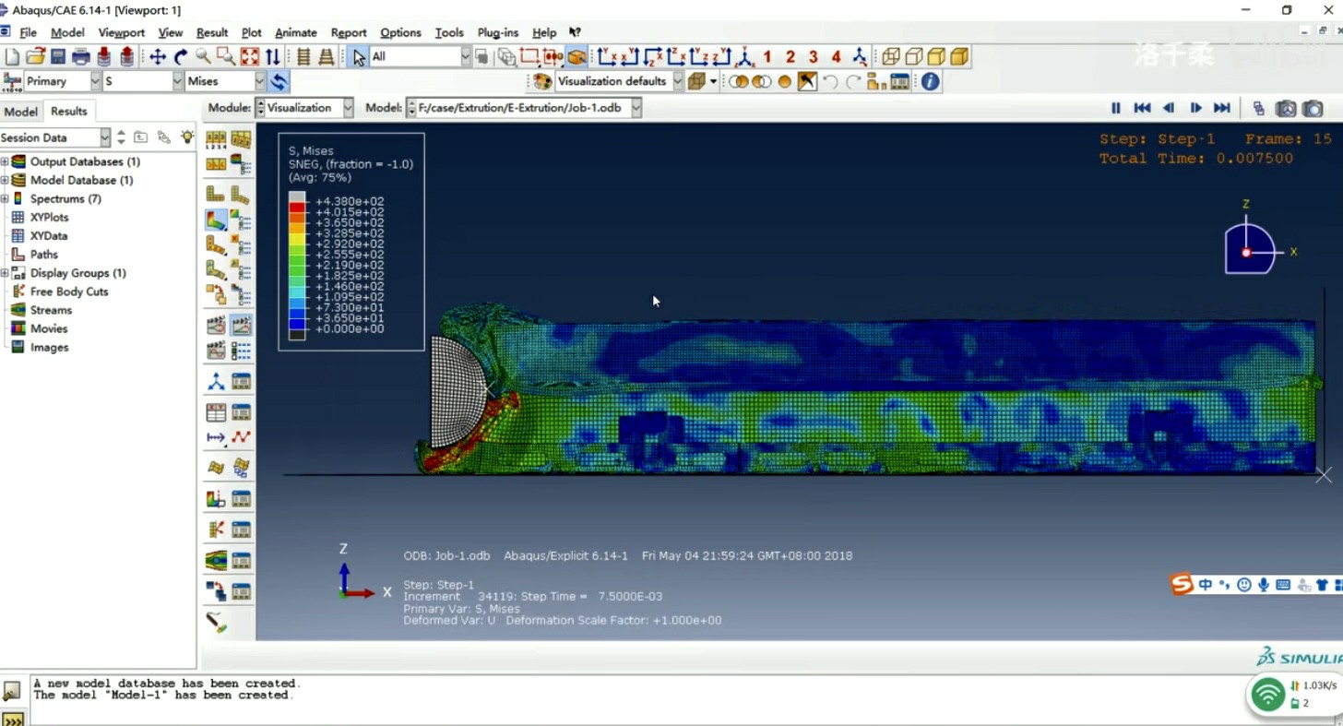Click the link viewports icon

[1258, 108]
